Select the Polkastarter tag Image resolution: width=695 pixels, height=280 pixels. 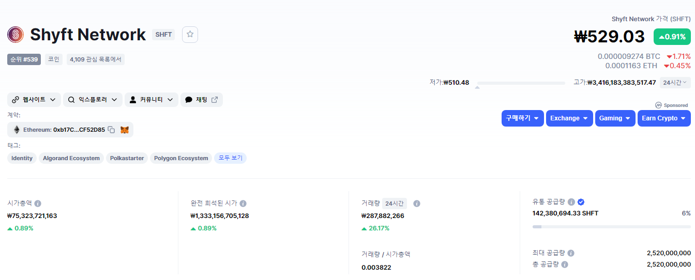127,158
